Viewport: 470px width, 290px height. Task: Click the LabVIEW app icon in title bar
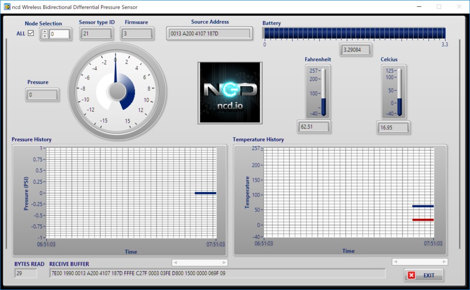pyautogui.click(x=7, y=6)
